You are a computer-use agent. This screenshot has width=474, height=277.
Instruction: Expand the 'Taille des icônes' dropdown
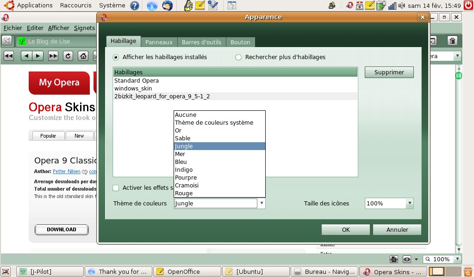(409, 203)
